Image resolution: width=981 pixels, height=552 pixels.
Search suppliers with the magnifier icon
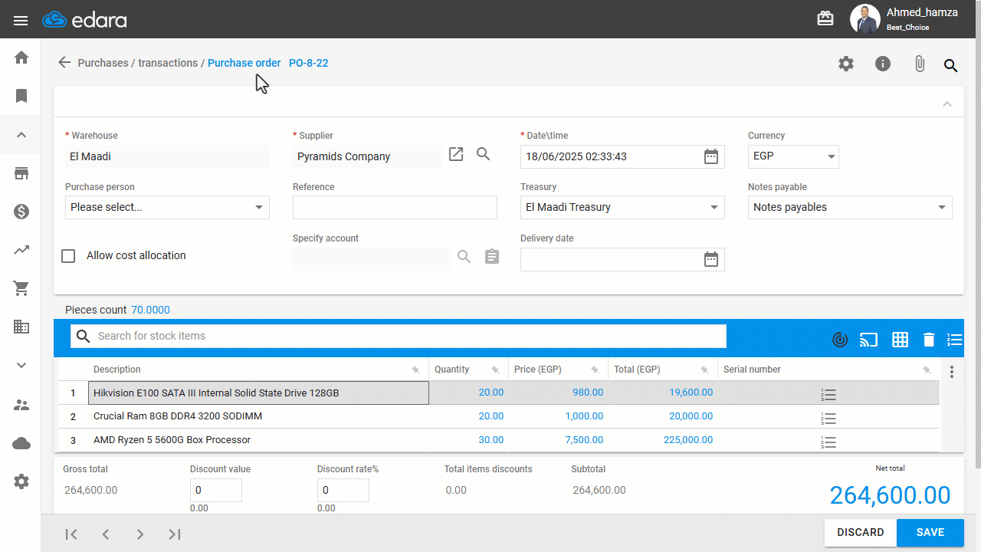484,154
